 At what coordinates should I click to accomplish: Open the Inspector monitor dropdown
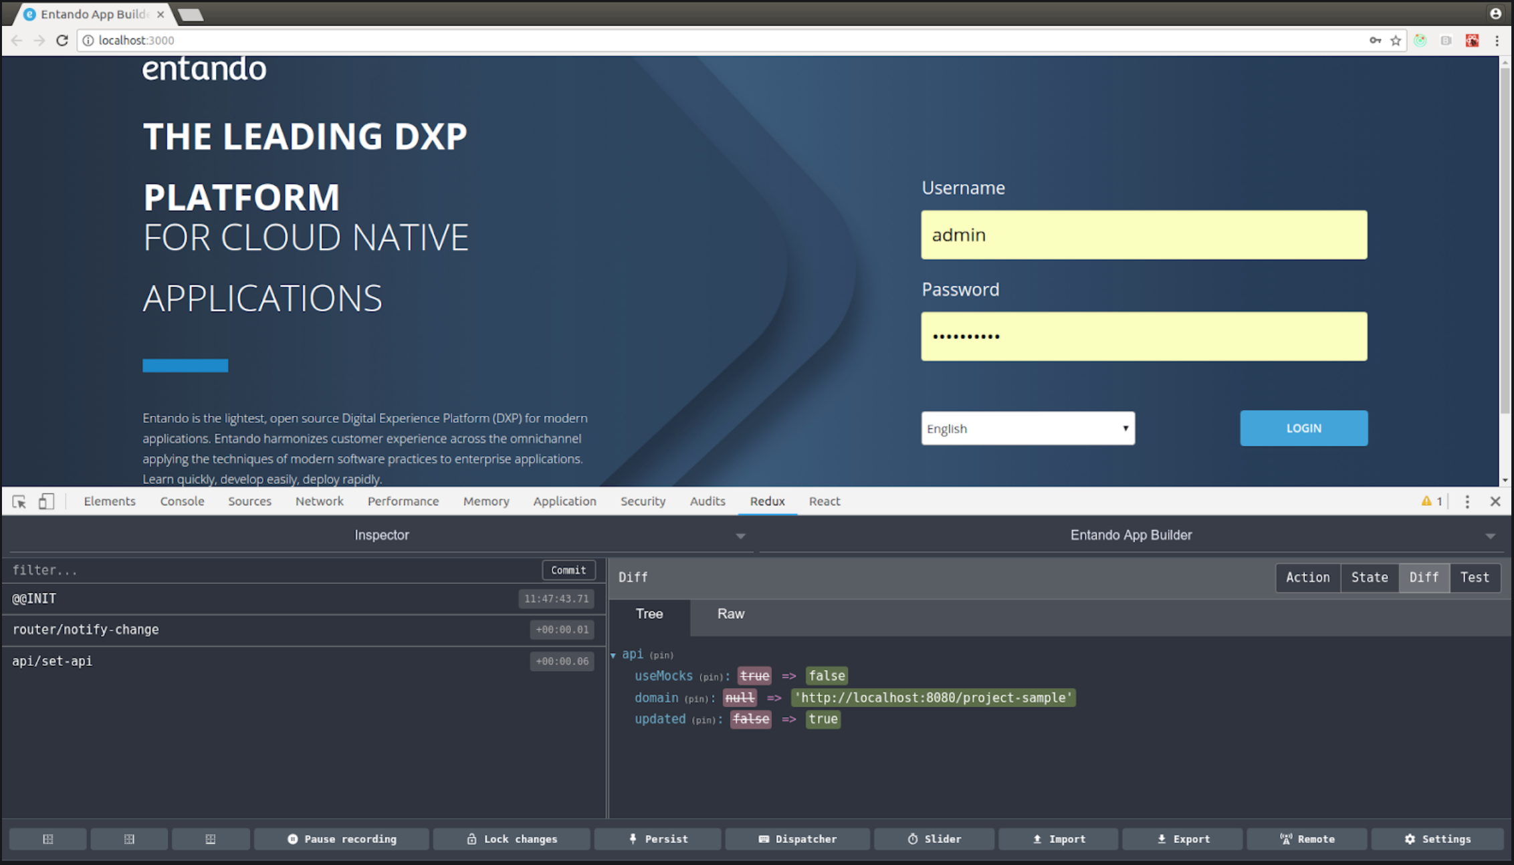[x=381, y=535]
